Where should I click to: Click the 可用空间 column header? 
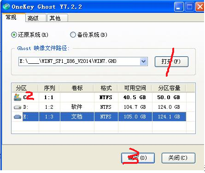coord(135,88)
